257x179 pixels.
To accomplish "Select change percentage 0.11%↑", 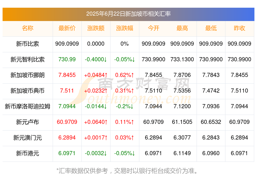I will pyautogui.click(x=125, y=122).
